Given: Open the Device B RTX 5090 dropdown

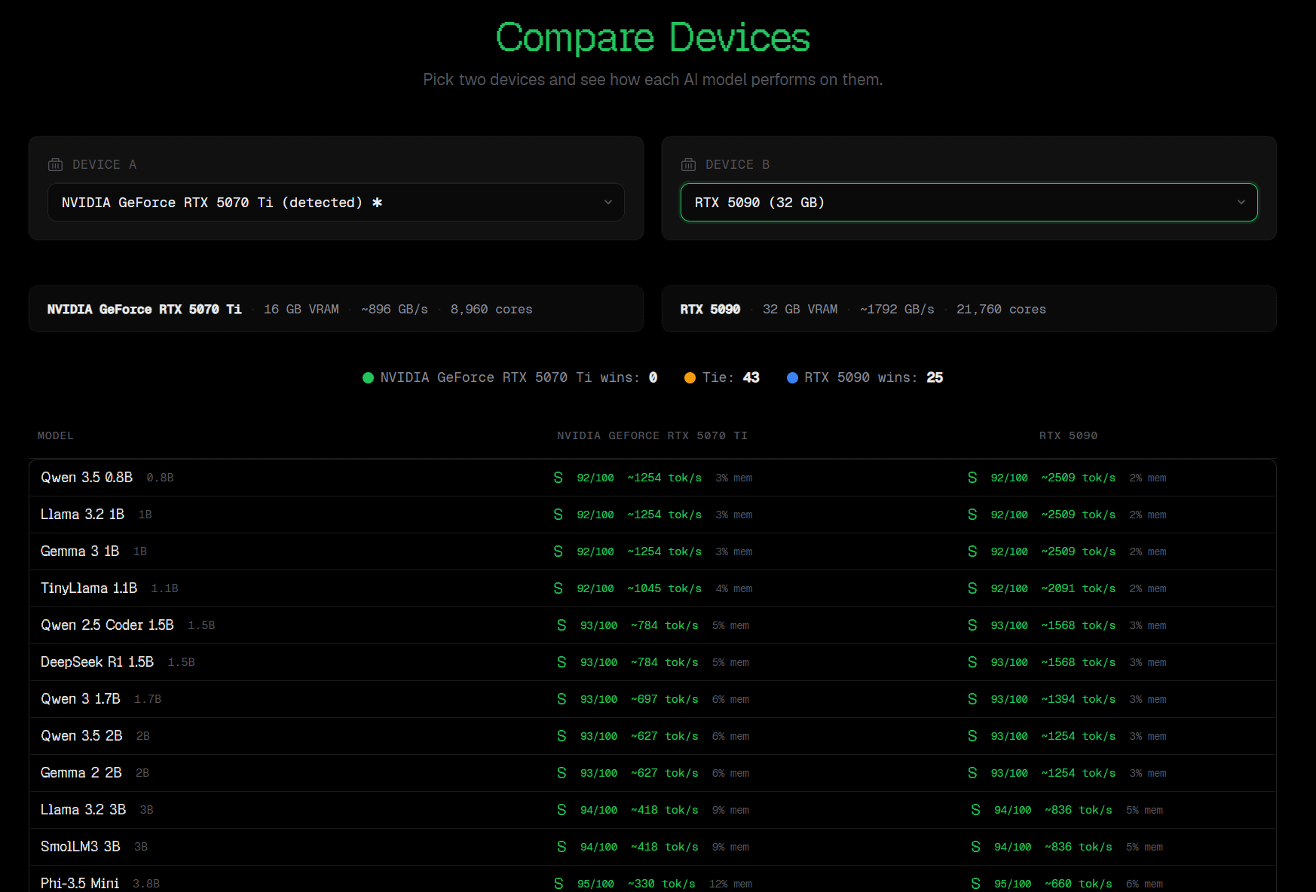Looking at the screenshot, I should pos(969,203).
